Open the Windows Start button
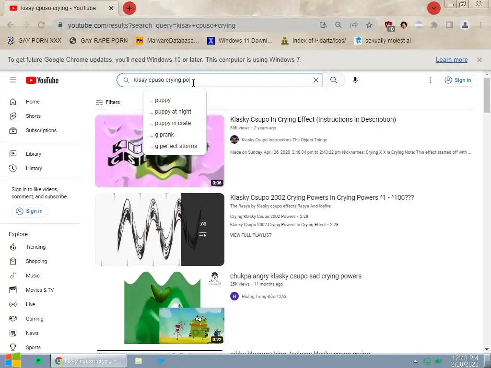The width and height of the screenshot is (491, 368). [x=12, y=360]
